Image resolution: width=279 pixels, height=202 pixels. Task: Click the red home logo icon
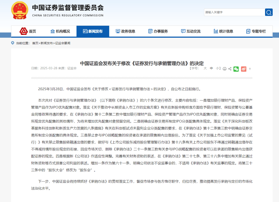click(x=24, y=31)
